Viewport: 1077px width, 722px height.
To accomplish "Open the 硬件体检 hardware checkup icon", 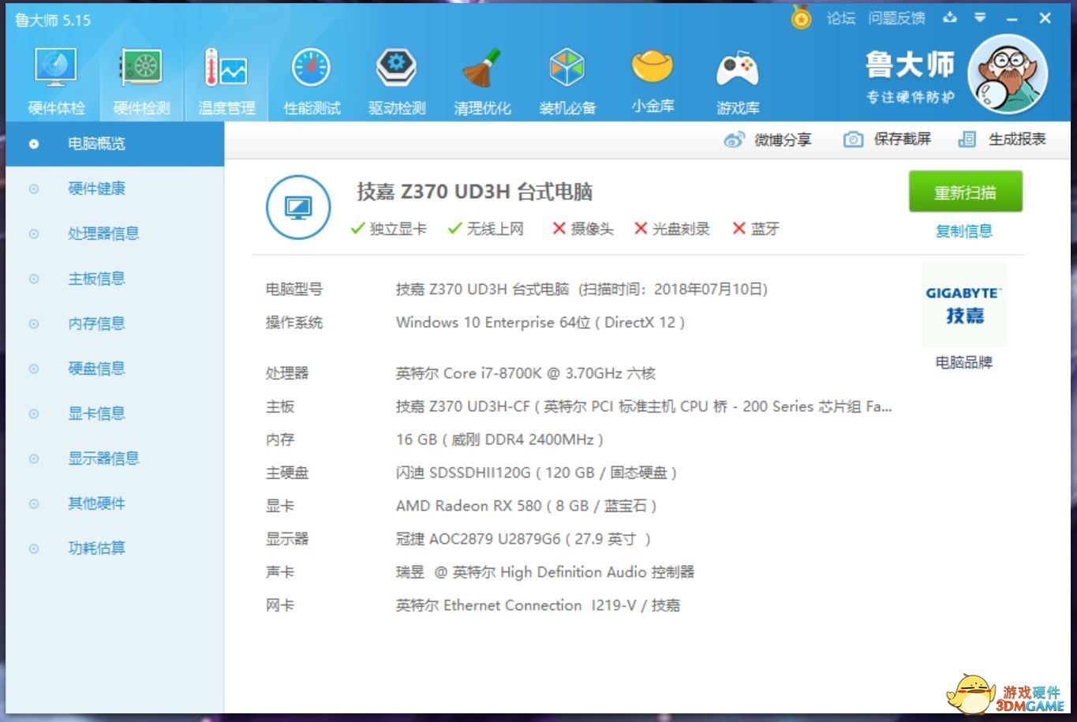I will tap(56, 82).
